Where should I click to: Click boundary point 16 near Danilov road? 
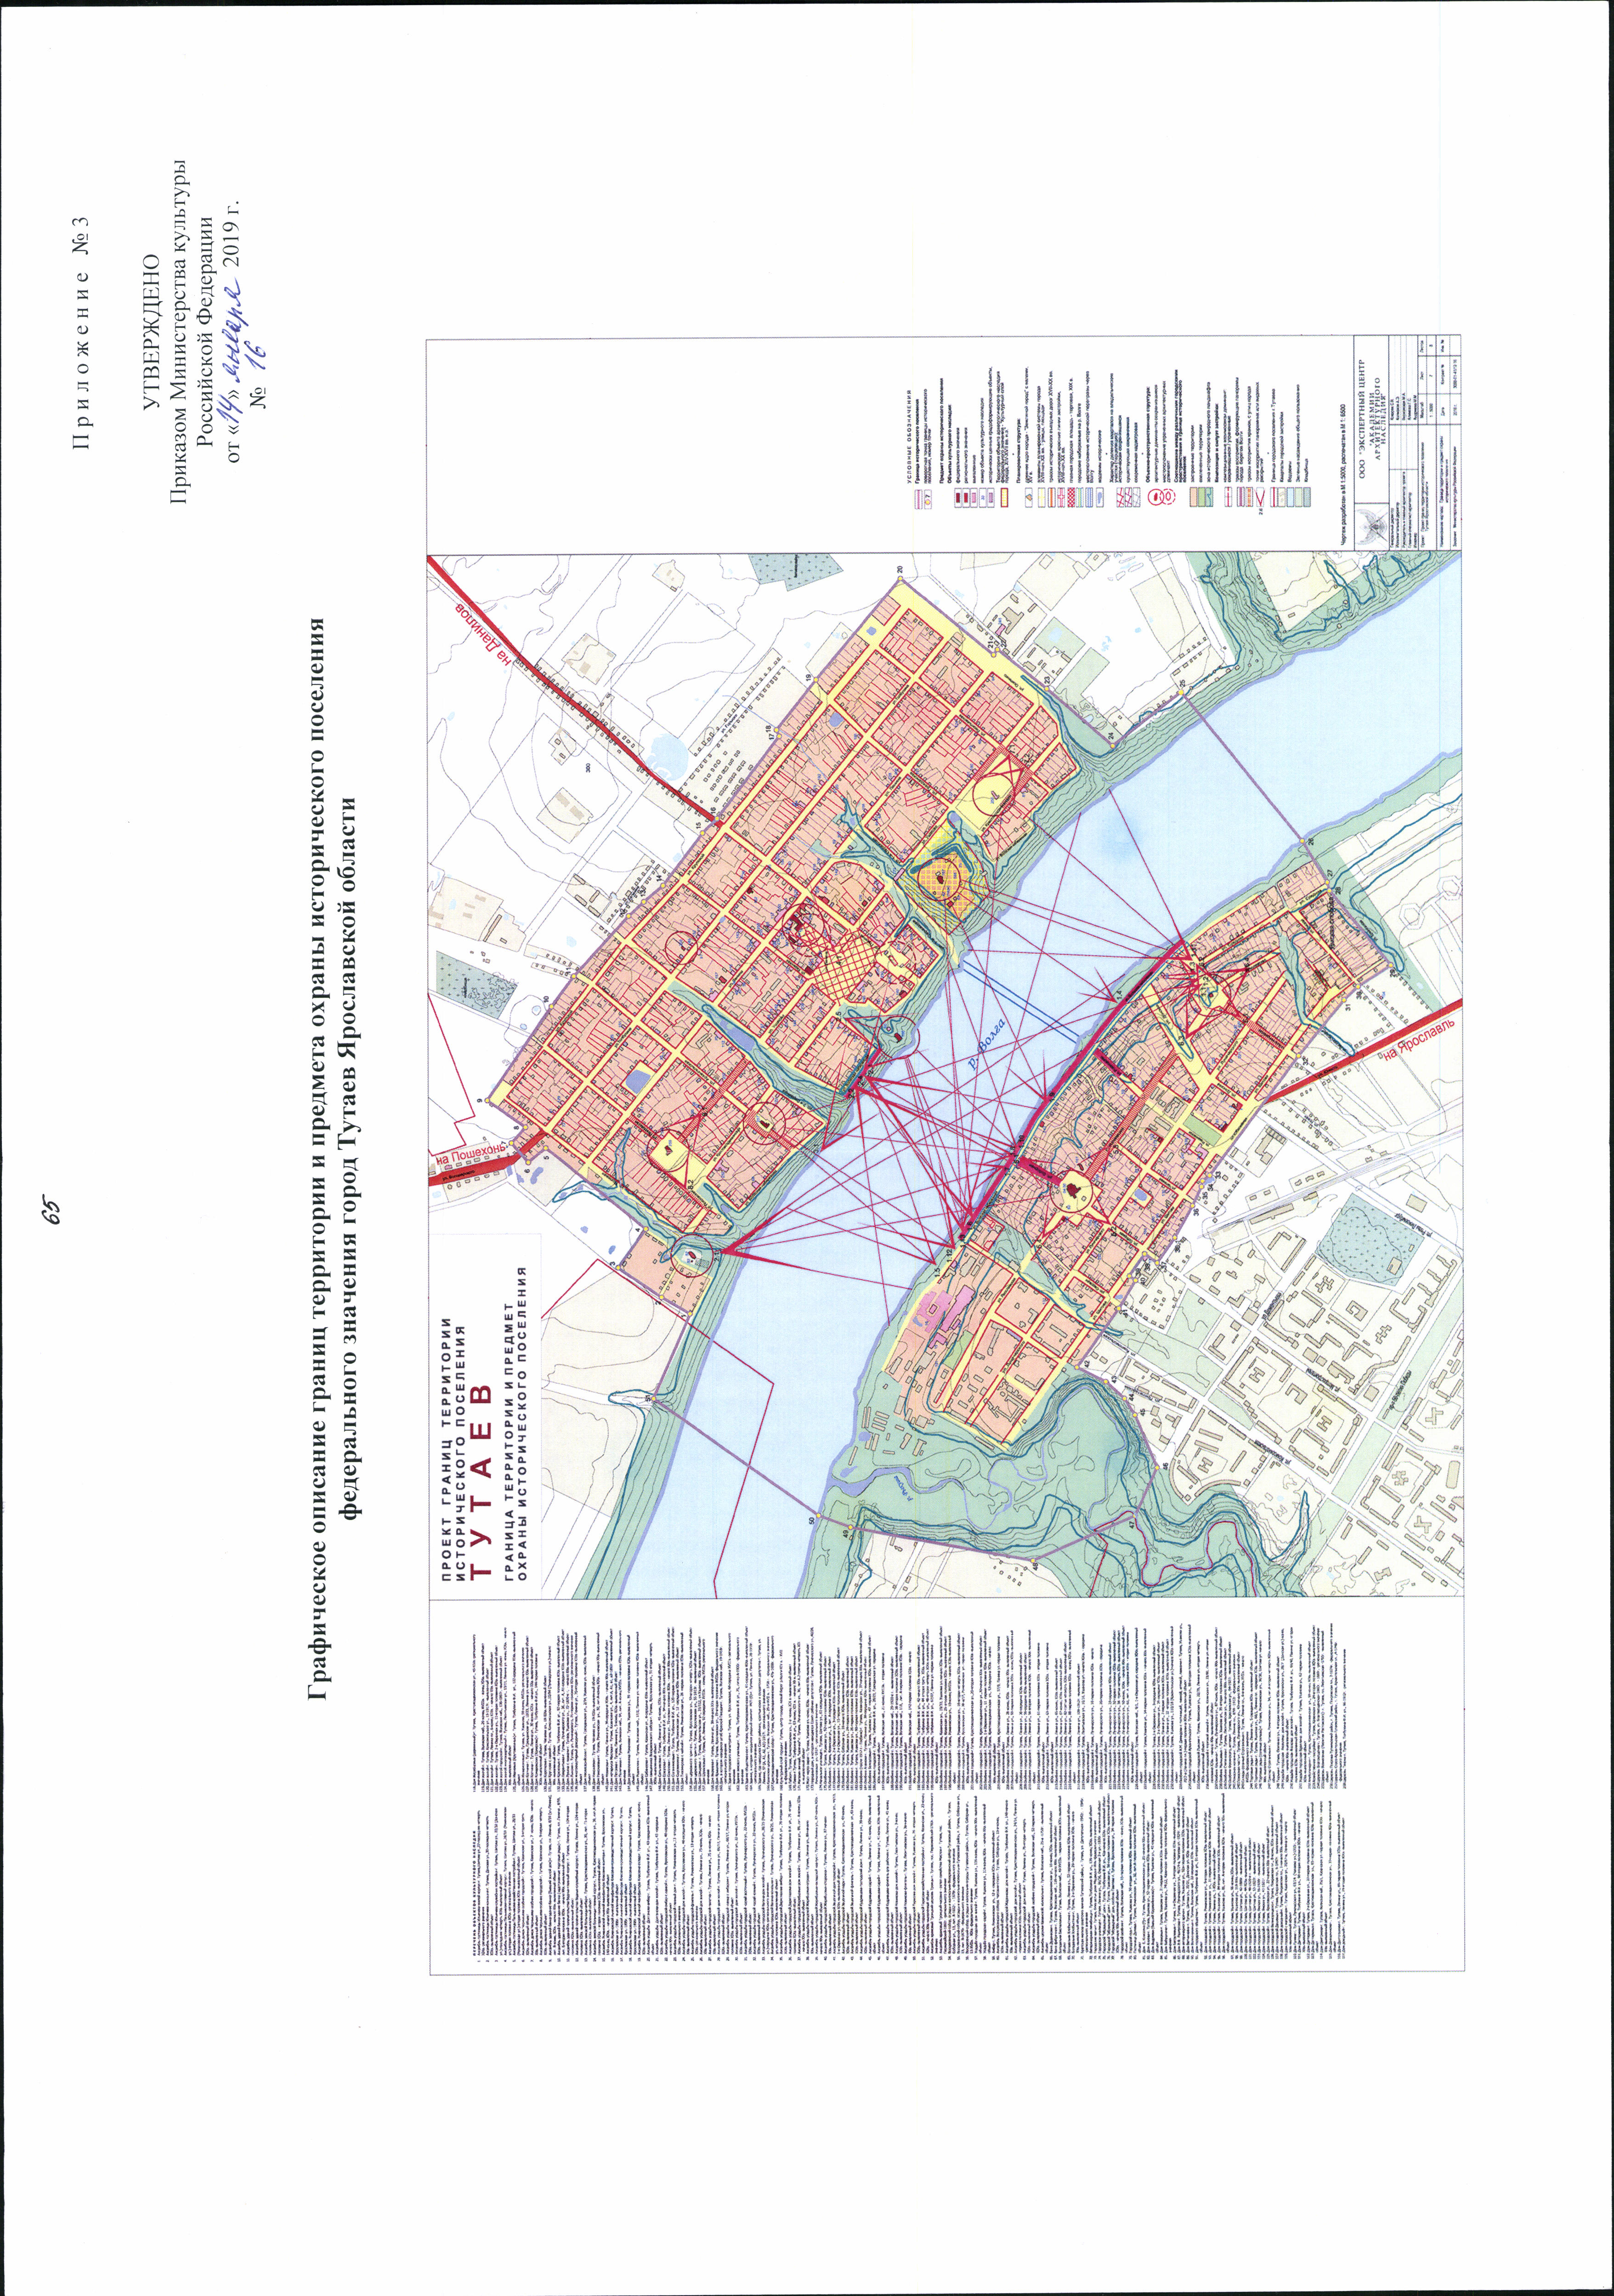717,819
